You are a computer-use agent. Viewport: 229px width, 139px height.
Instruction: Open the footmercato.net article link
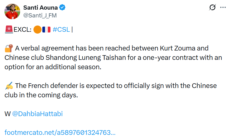point(60,132)
